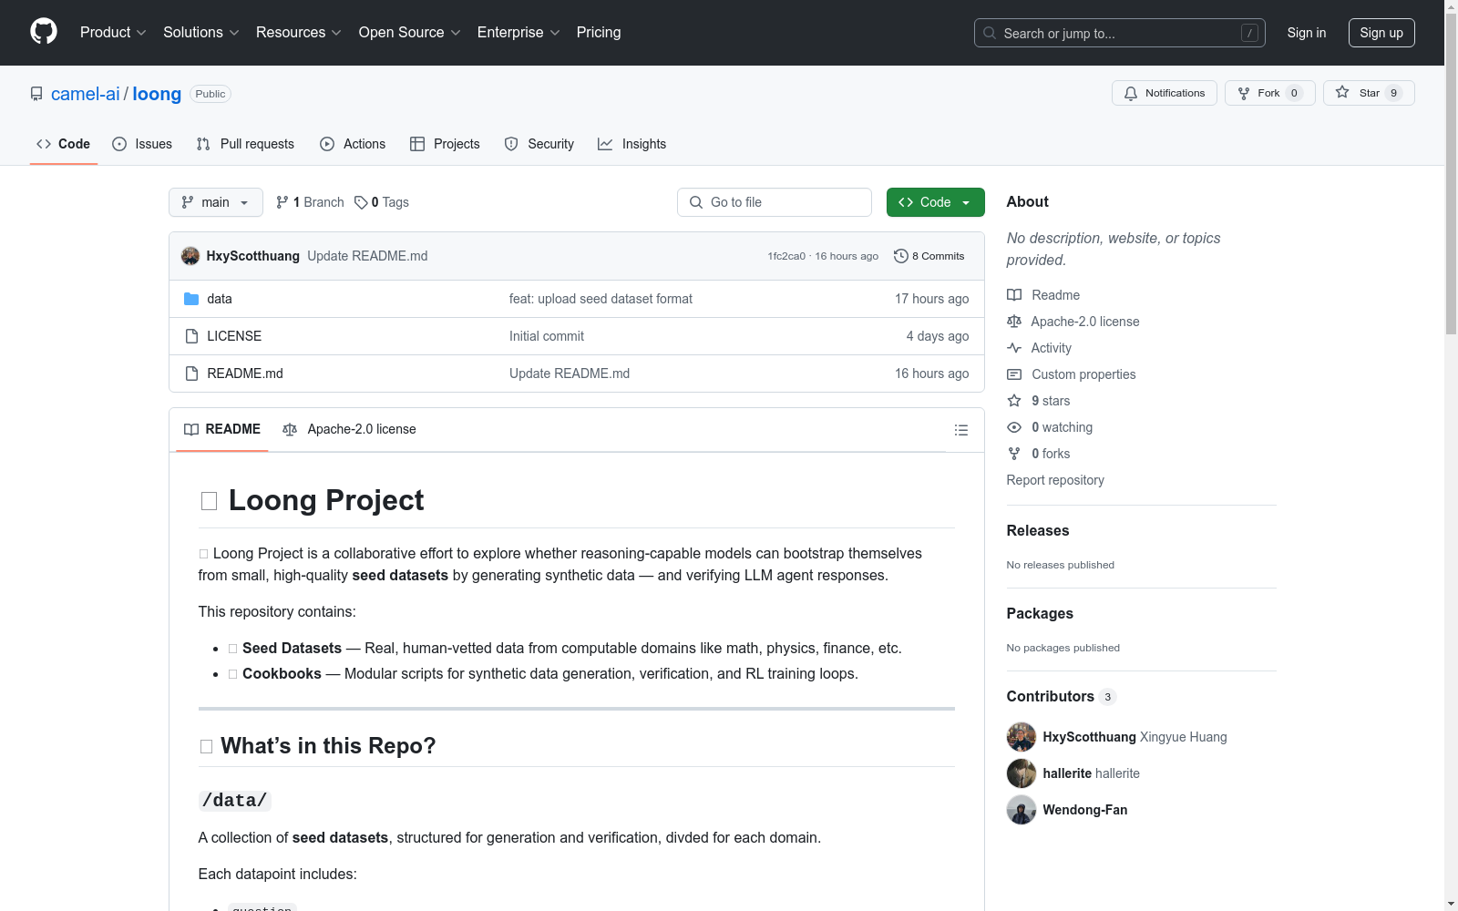Viewport: 1458px width, 911px height.
Task: Open the Activity link
Action: [1040, 348]
